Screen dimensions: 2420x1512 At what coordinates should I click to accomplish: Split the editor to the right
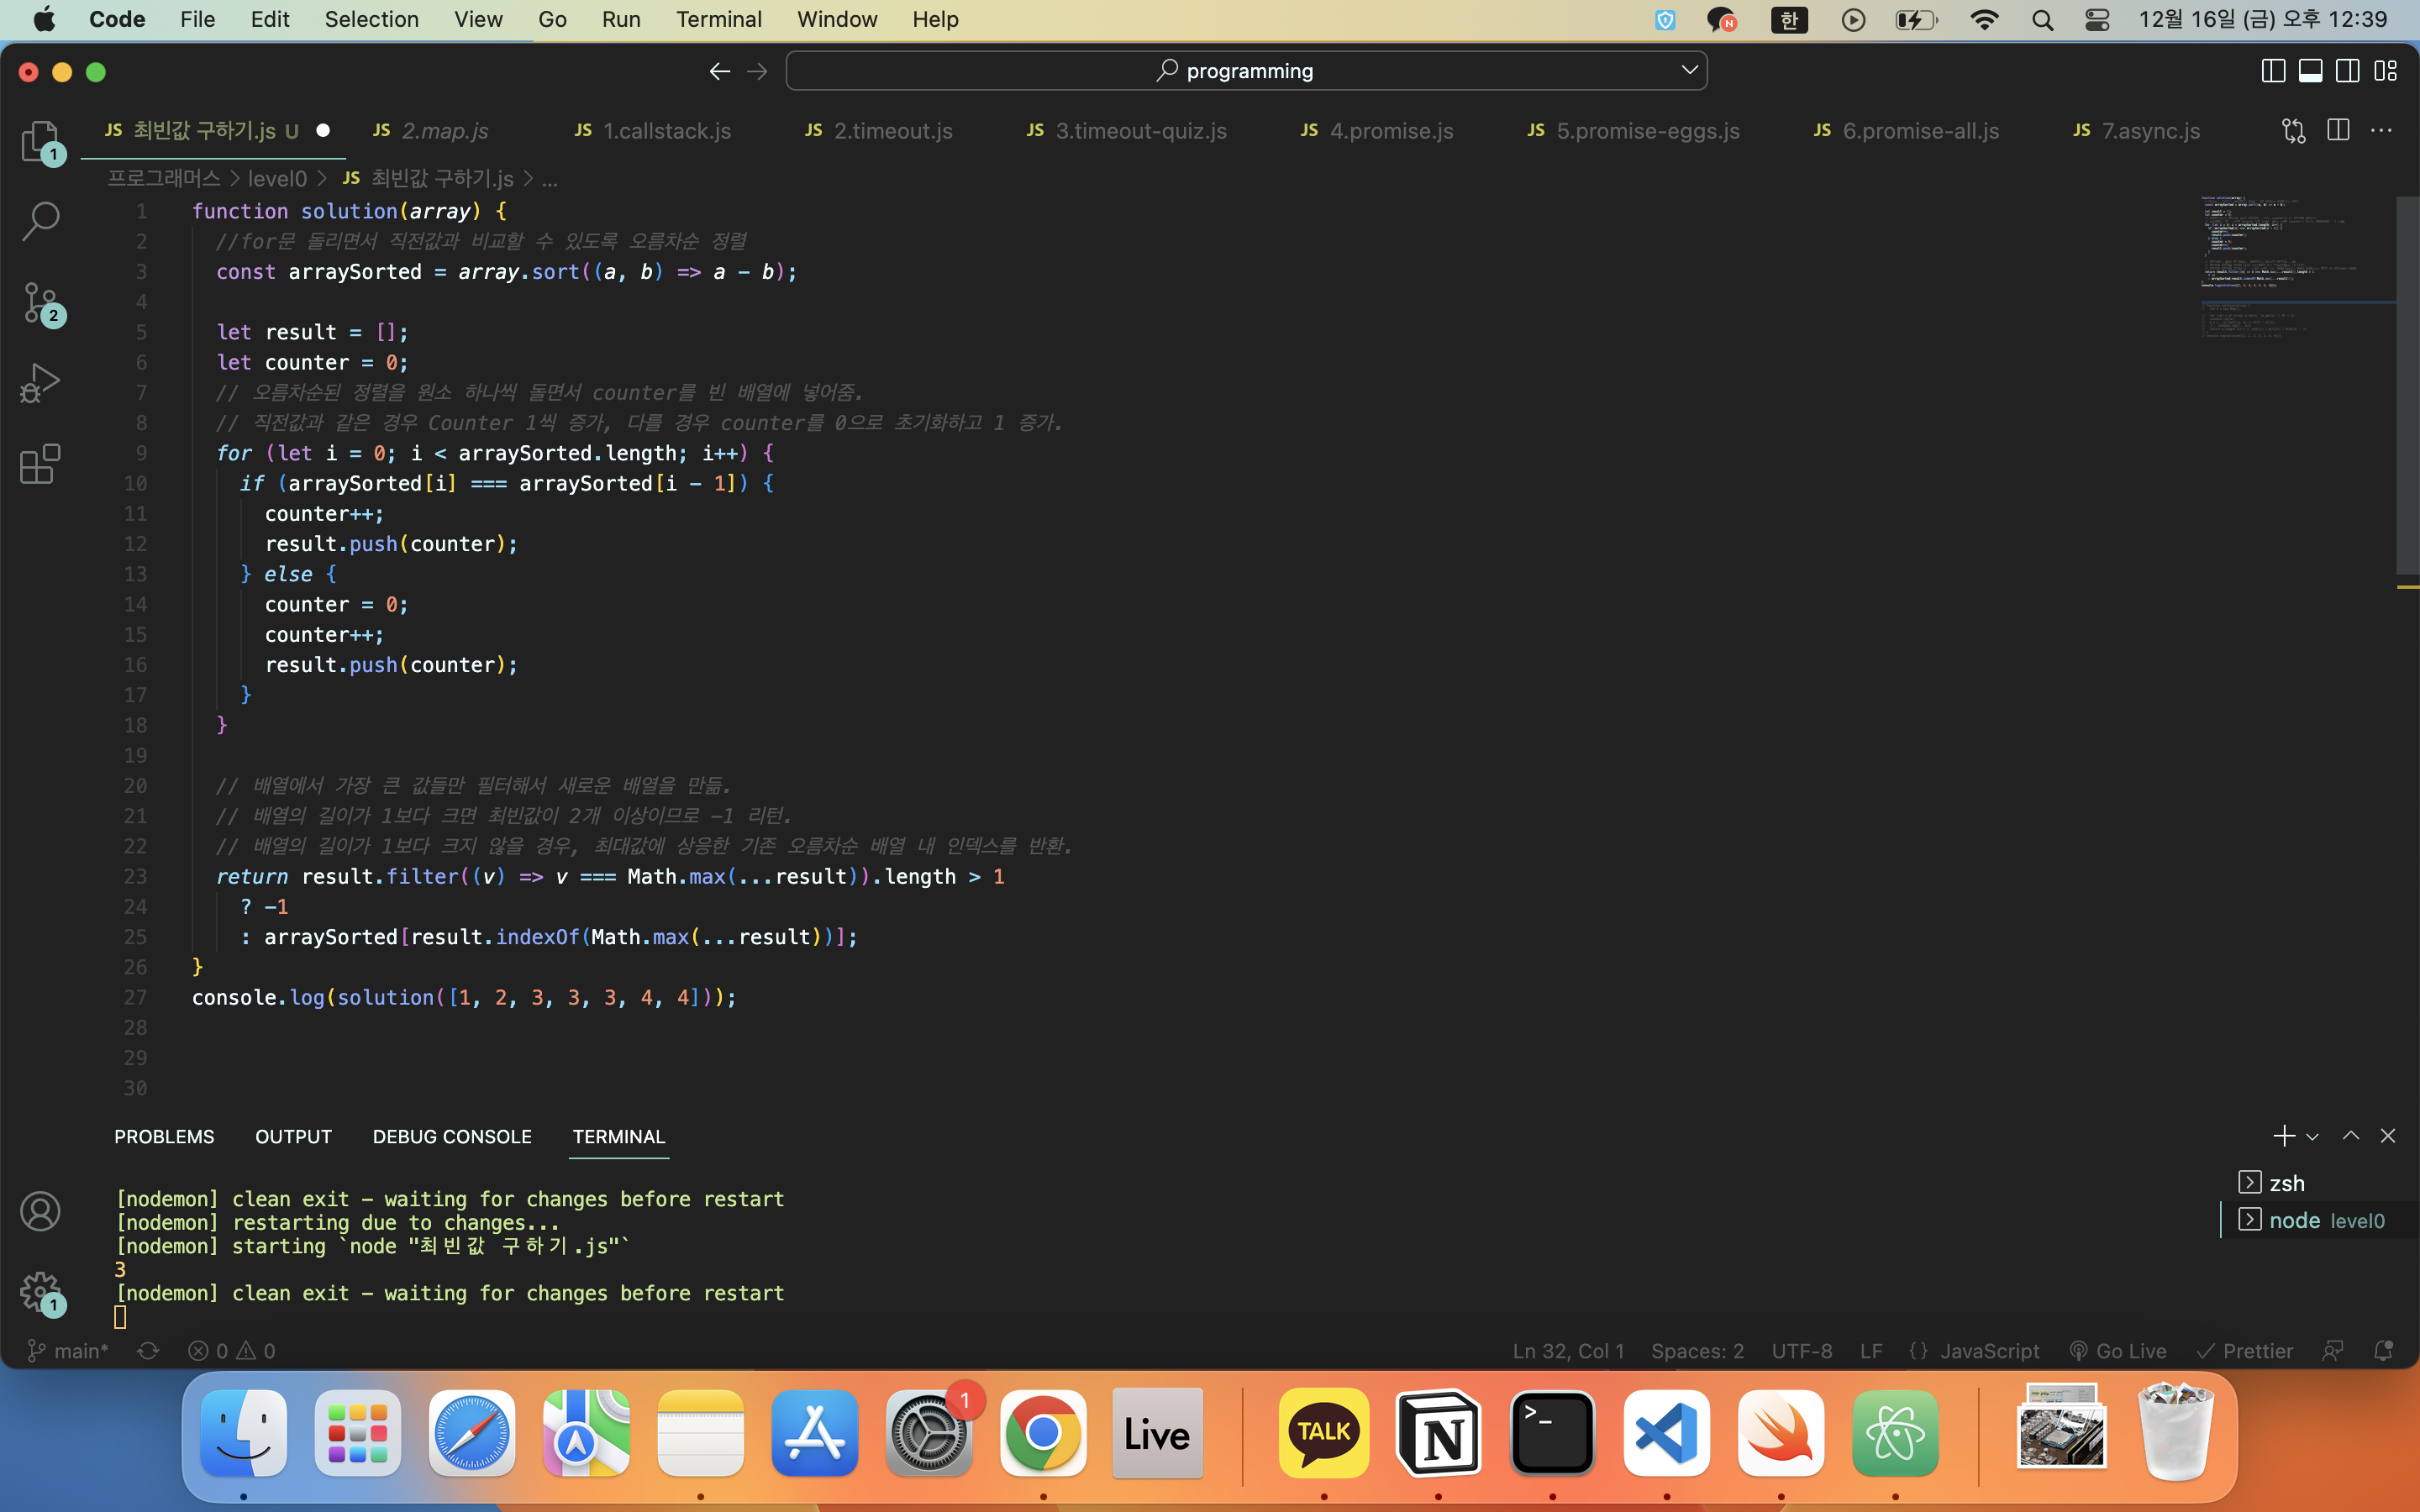point(2338,130)
